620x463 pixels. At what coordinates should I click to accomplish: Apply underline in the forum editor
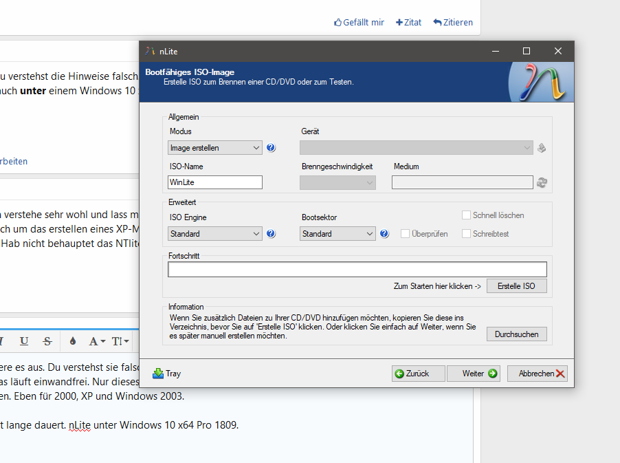pos(24,341)
